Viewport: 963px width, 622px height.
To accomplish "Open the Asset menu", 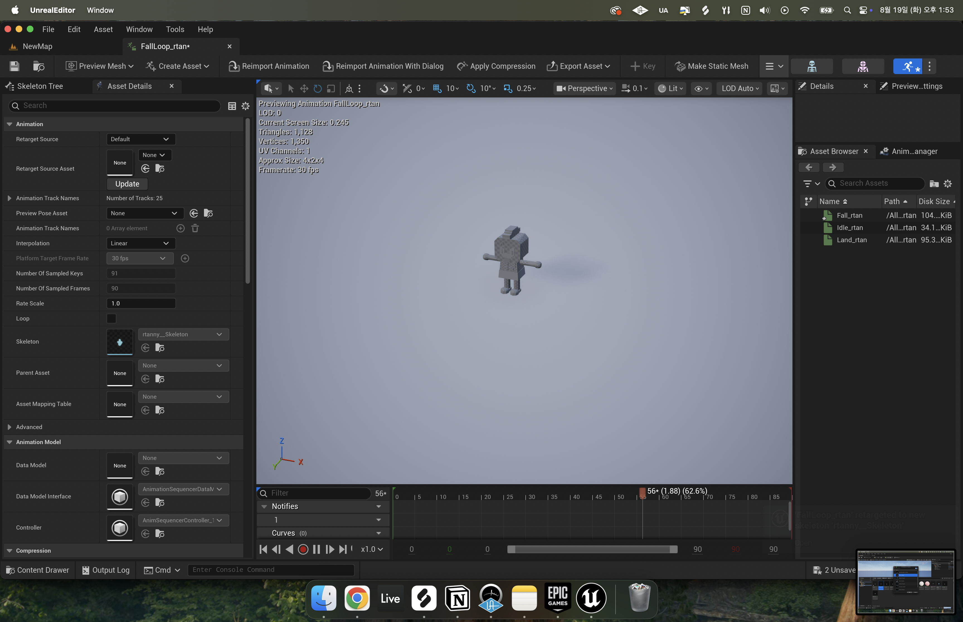I will [103, 30].
